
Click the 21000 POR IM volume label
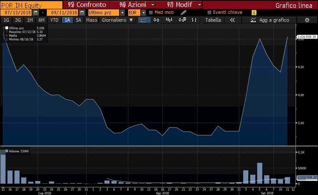click(307, 177)
